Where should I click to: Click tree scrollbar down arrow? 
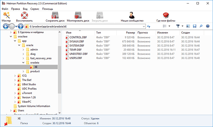59,113
